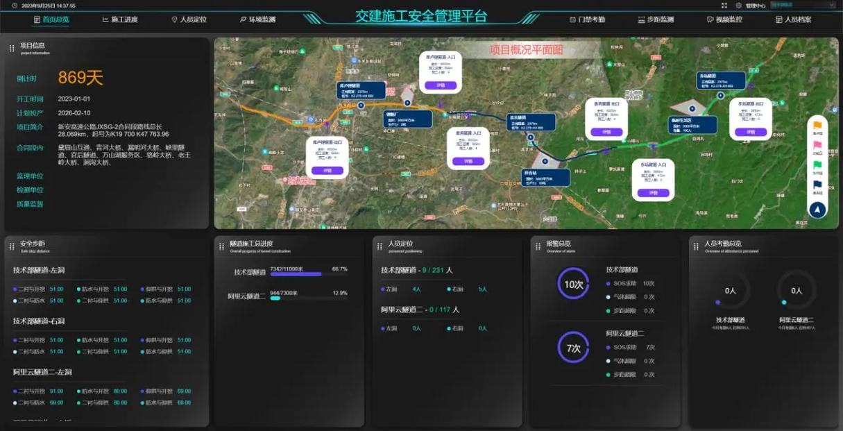Click the details button on 库卢锂隧道 出口 card
The height and width of the screenshot is (431, 843).
click(327, 170)
